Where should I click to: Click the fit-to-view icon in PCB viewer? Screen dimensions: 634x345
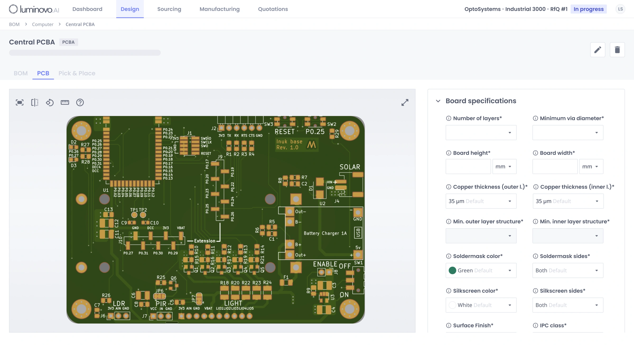point(20,102)
